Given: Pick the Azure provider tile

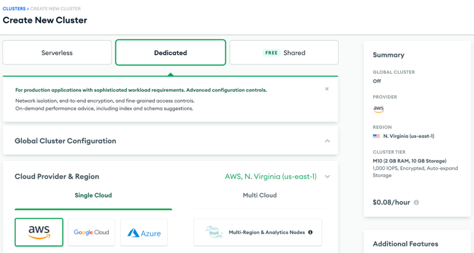Looking at the screenshot, I should 144,232.
